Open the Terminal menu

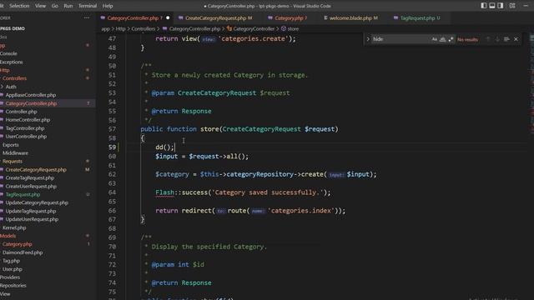pos(88,6)
